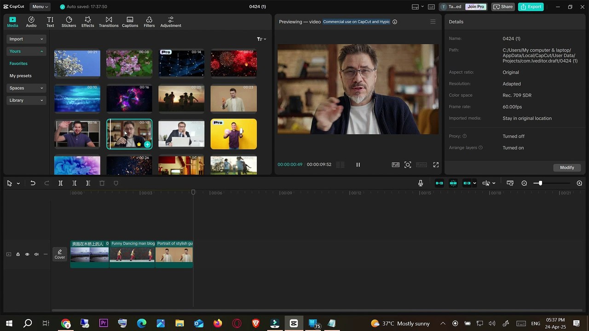The width and height of the screenshot is (589, 331).
Task: Zoom out the timeline with minus icon
Action: click(524, 183)
